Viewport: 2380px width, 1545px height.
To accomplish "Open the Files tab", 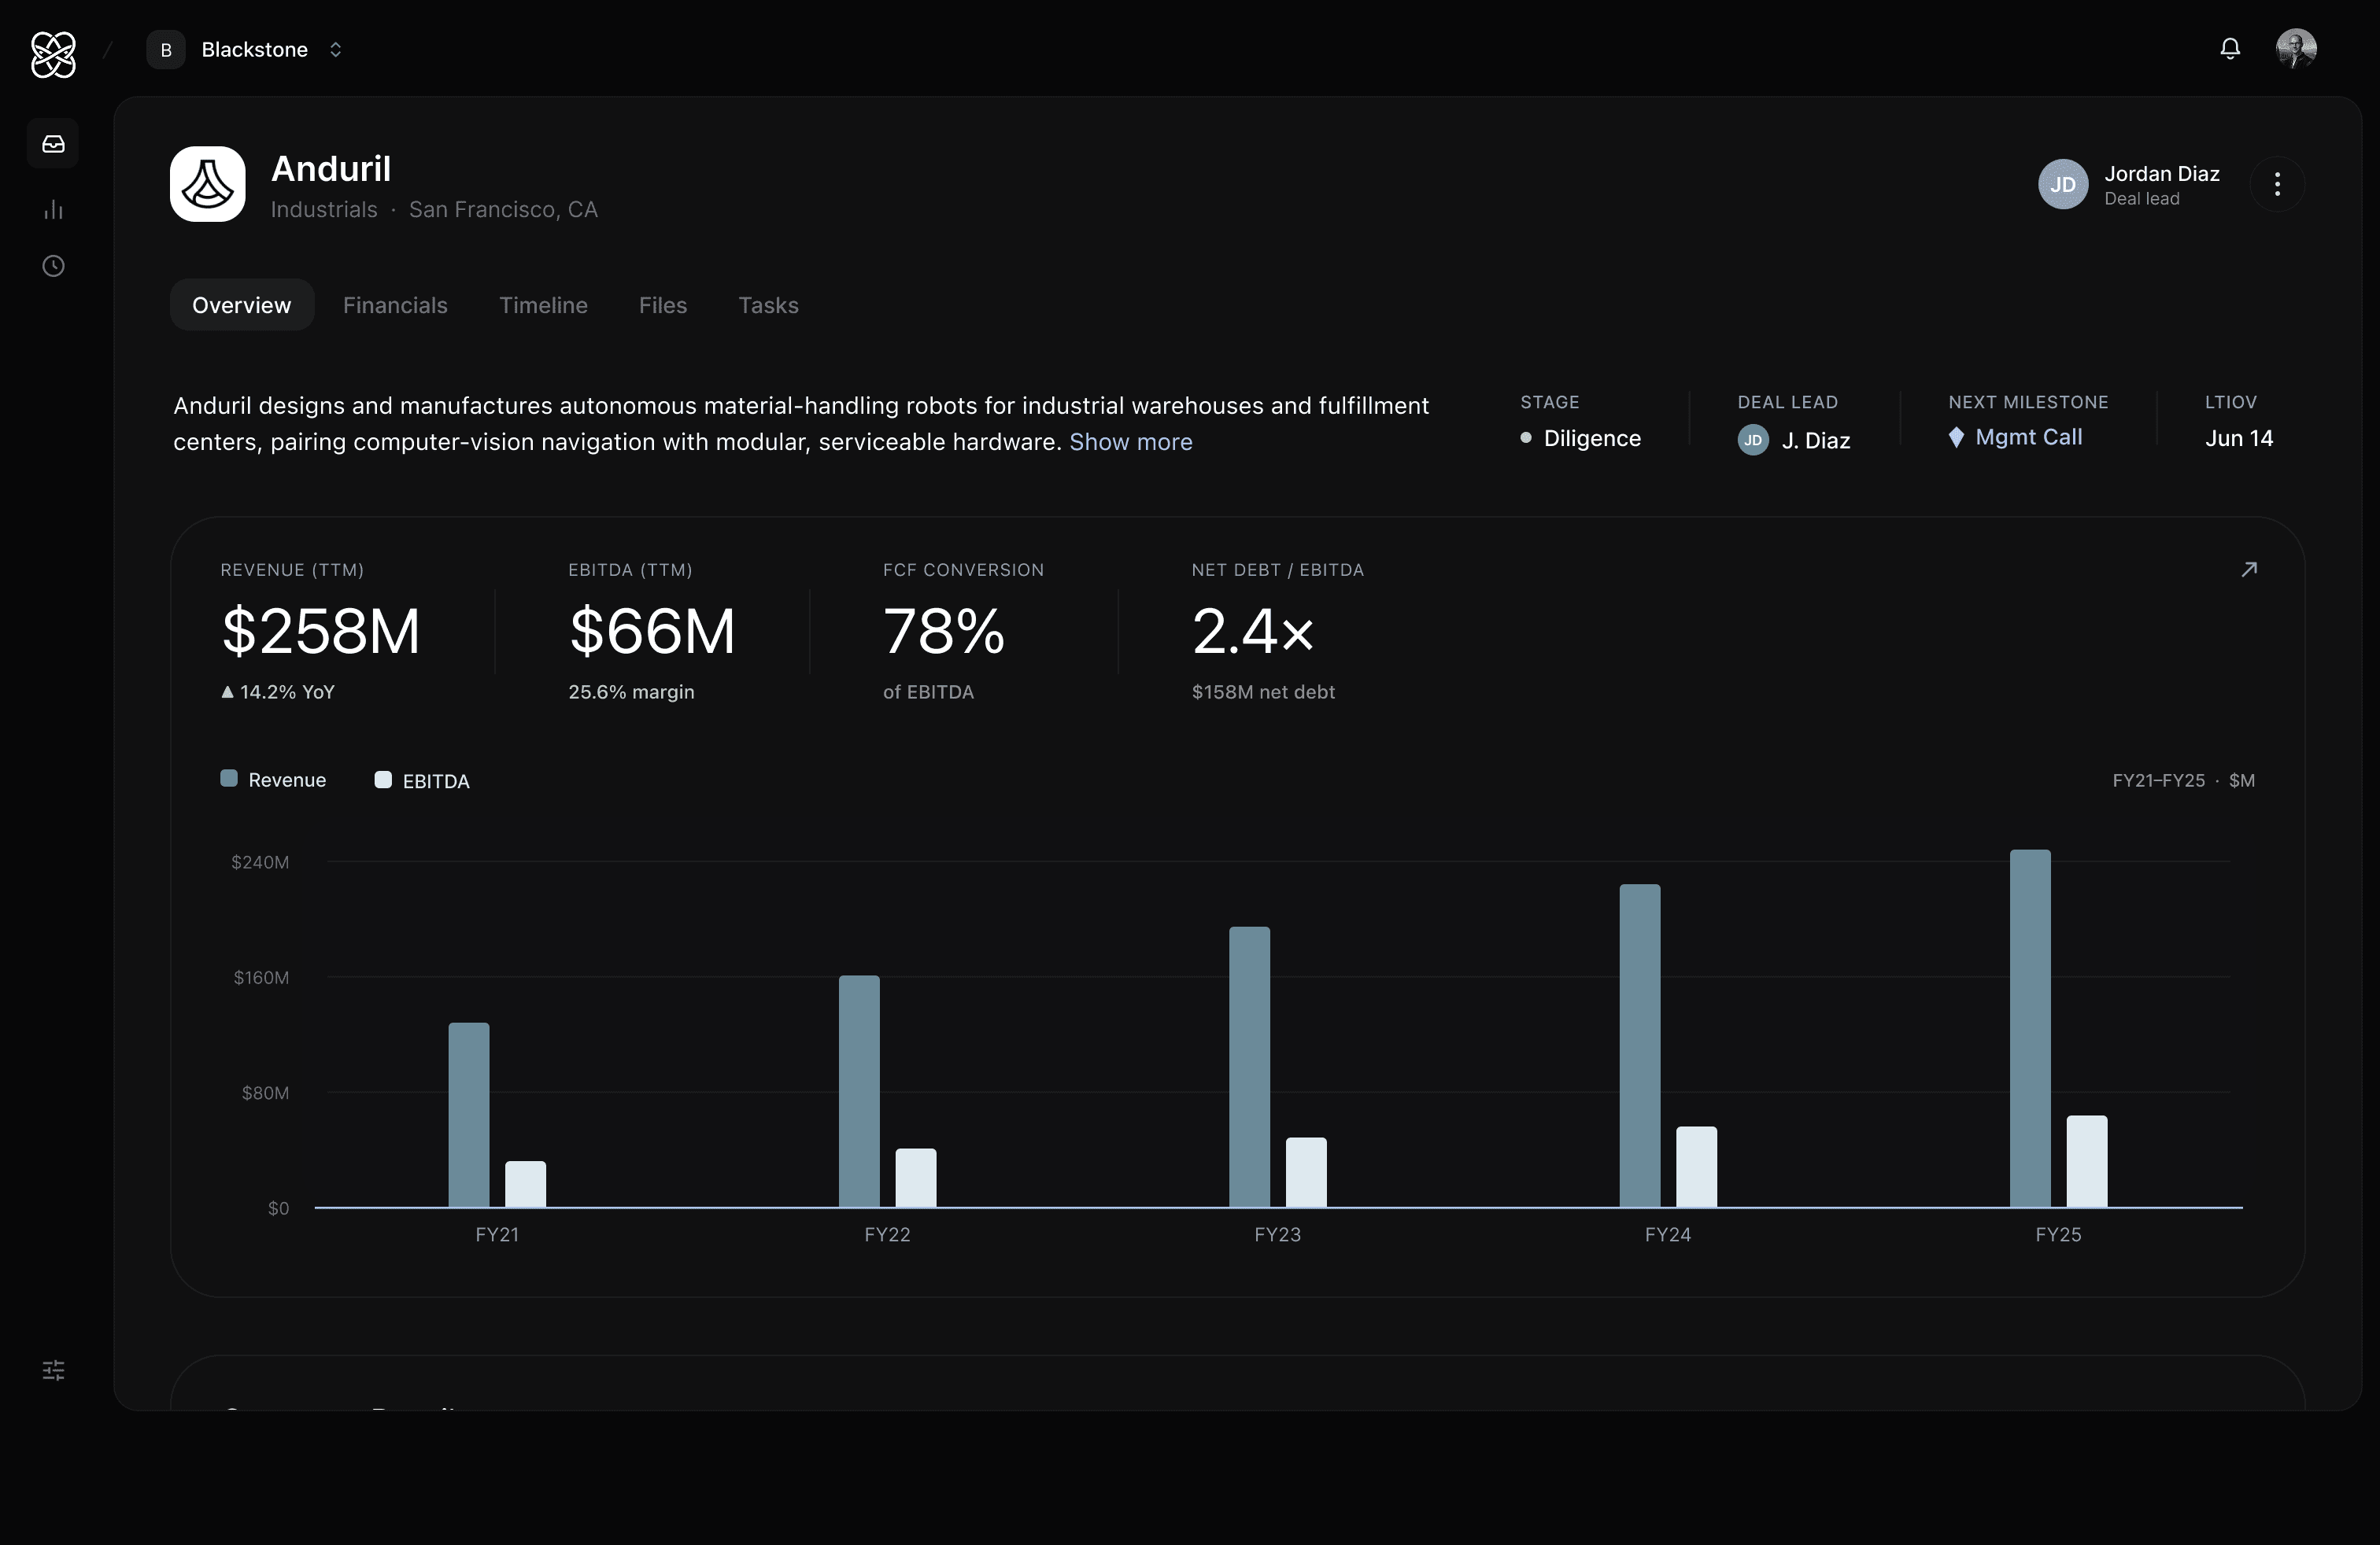I will [663, 304].
